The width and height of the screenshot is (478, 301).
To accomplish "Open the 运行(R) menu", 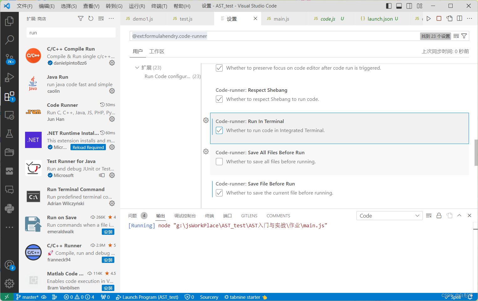I will tap(137, 6).
